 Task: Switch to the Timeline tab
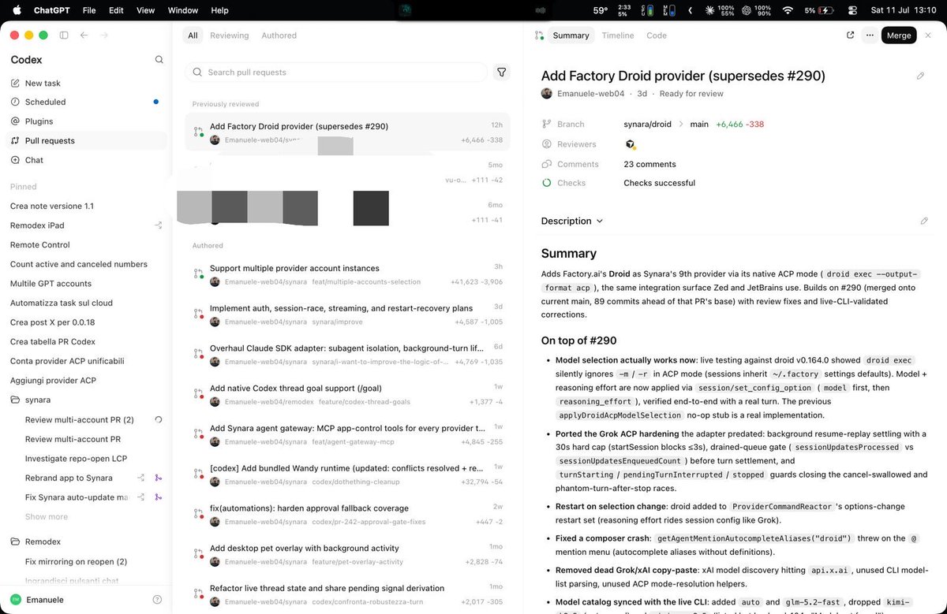[618, 35]
